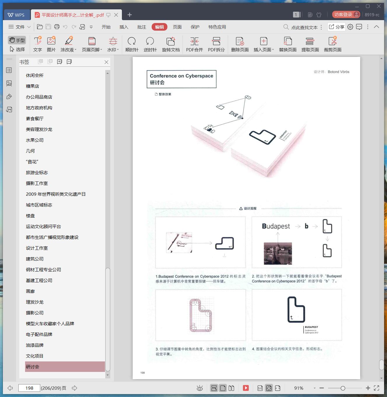Open a new tab with plus button
This screenshot has width=387, height=397.
tap(129, 15)
